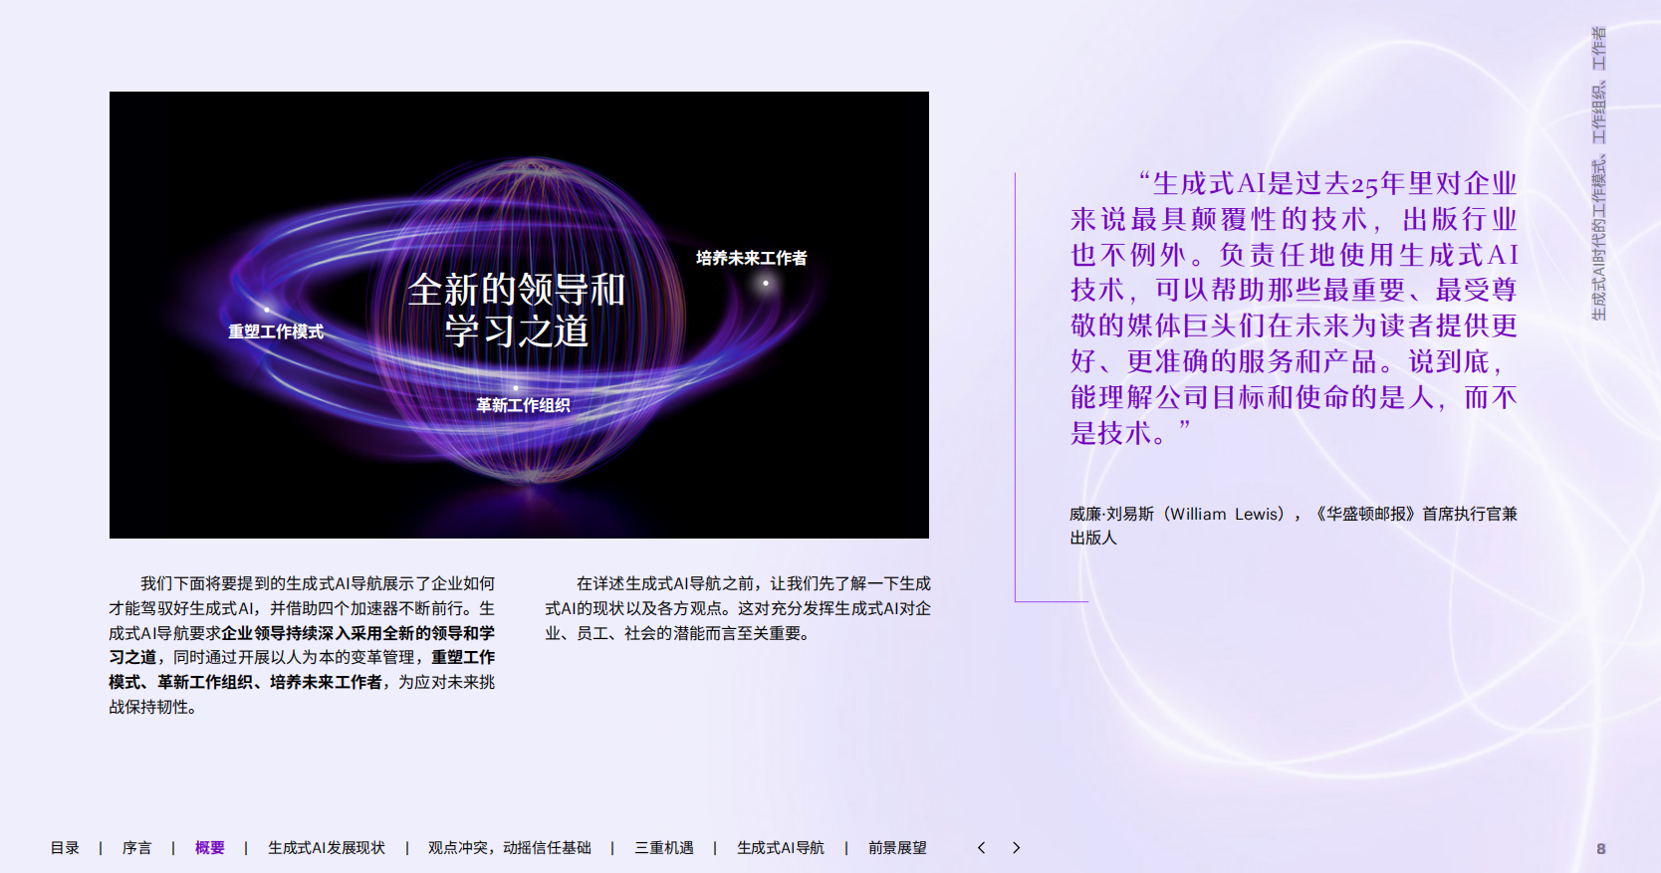The image size is (1661, 873).
Task: Jump to the 序言 section
Action: [x=136, y=848]
